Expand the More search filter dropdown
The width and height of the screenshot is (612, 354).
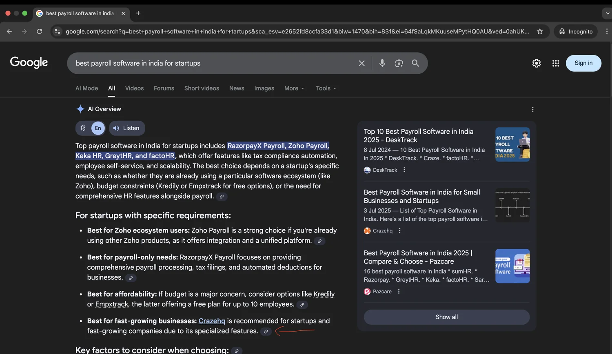point(294,88)
